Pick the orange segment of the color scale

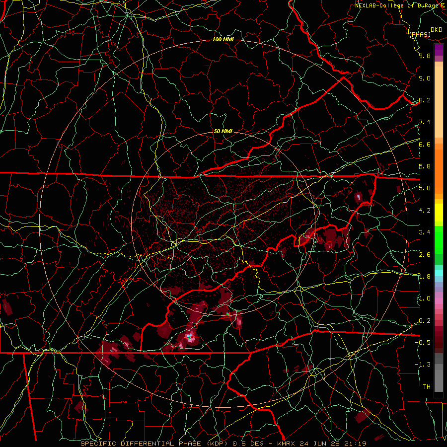439,171
